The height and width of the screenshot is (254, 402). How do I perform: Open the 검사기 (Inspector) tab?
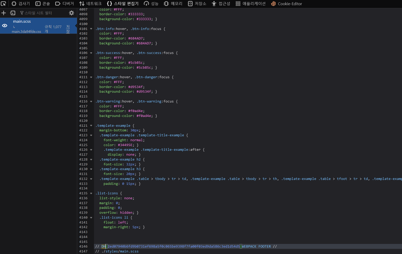[x=21, y=4]
